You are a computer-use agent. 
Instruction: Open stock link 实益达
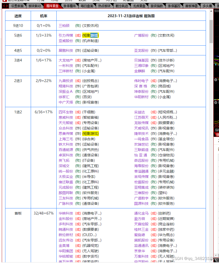pos(140,112)
